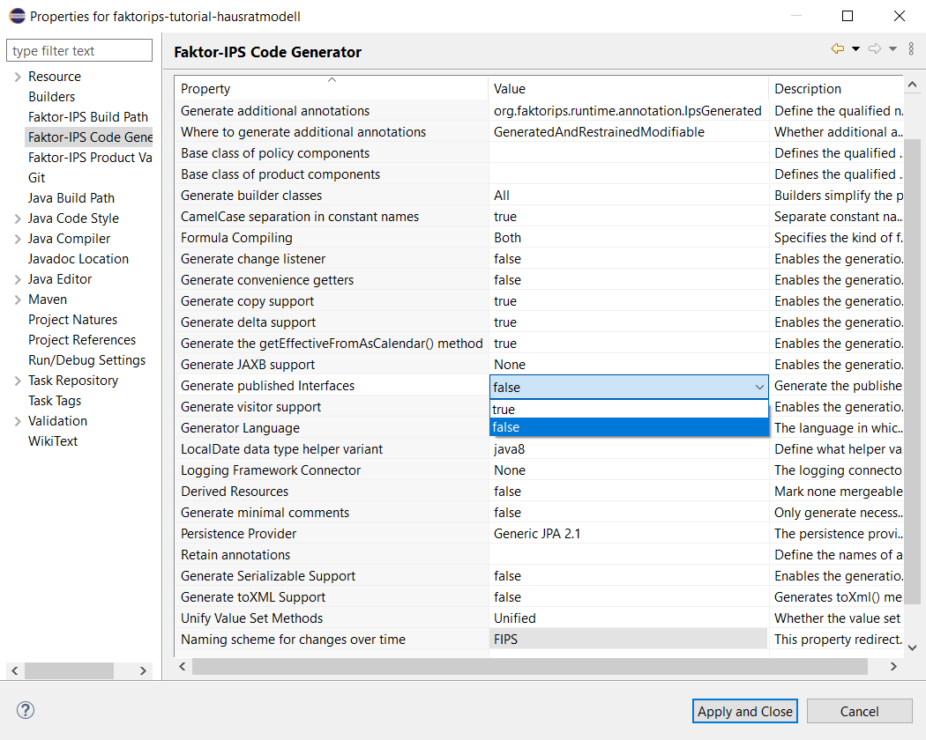Expand the Java Compiler tree node
The width and height of the screenshot is (926, 740).
click(x=18, y=239)
